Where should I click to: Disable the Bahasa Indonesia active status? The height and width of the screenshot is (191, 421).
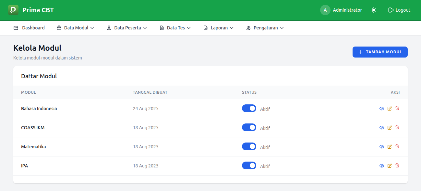(249, 109)
